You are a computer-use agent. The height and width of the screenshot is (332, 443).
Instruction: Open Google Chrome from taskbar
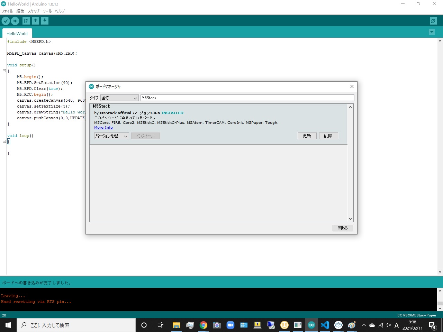point(204,325)
